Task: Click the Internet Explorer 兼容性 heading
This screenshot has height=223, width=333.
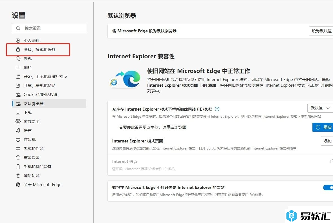Action: click(141, 56)
